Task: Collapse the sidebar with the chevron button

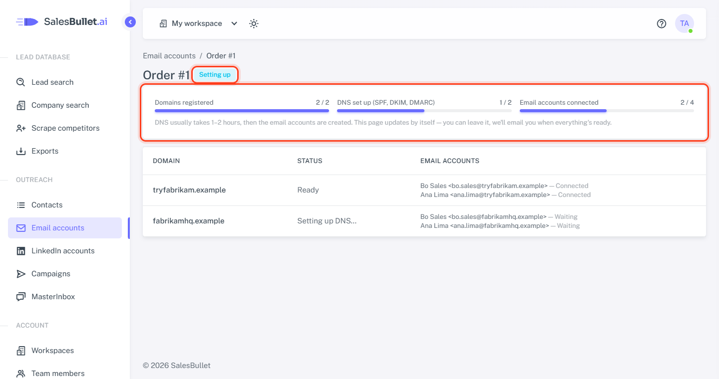Action: point(130,22)
